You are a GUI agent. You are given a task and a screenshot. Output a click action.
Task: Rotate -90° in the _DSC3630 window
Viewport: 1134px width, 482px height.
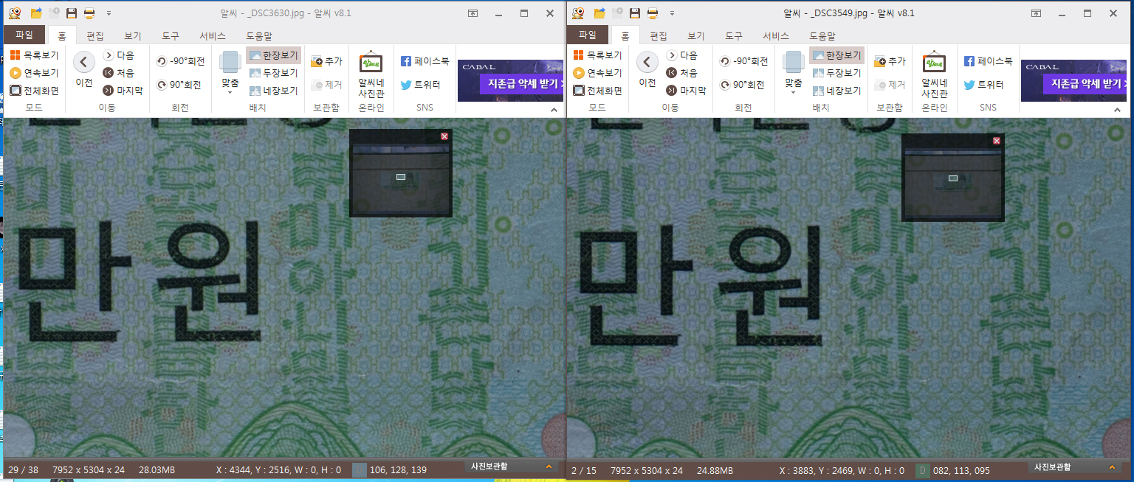pyautogui.click(x=181, y=62)
